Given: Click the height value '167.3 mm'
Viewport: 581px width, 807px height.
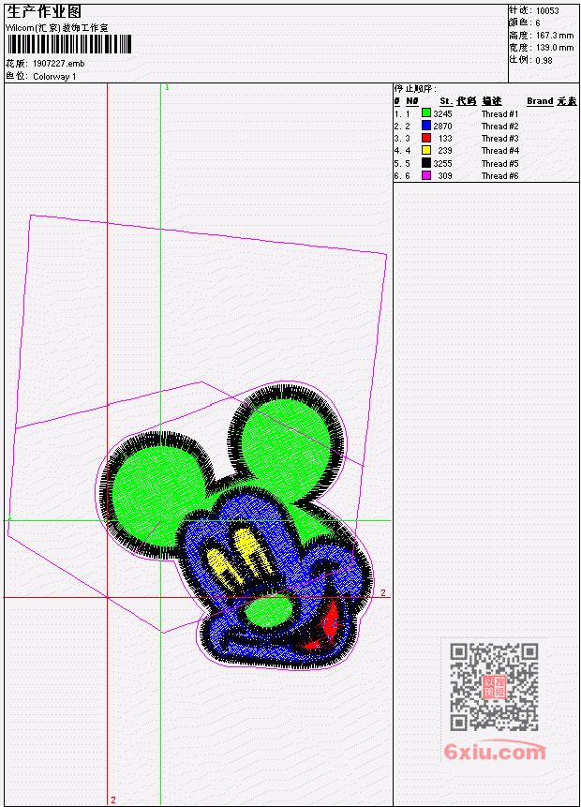Looking at the screenshot, I should point(555,36).
